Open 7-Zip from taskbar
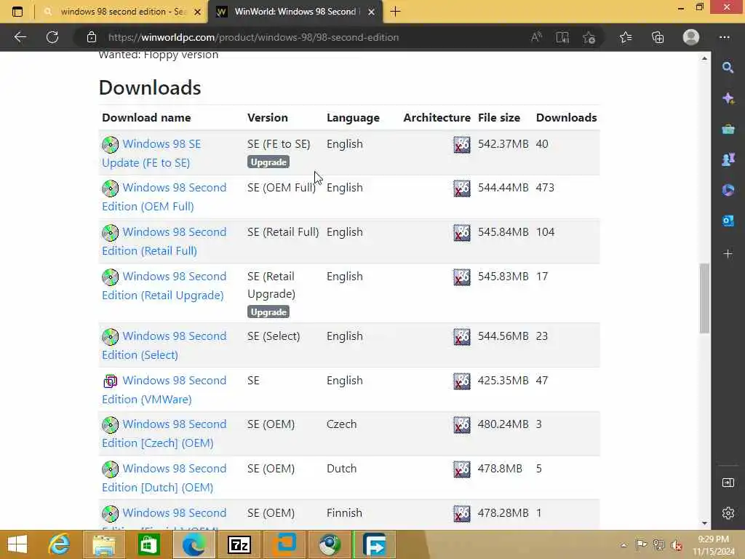The image size is (745, 559). click(239, 544)
